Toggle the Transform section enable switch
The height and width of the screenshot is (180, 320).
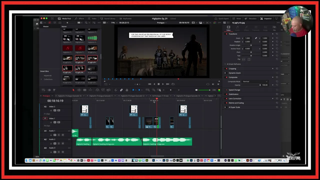[x=226, y=34]
